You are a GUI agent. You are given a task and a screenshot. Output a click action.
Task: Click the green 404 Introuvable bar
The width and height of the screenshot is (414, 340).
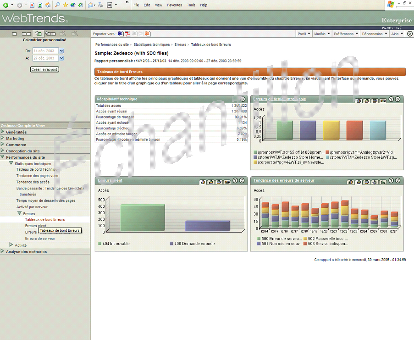click(142, 217)
